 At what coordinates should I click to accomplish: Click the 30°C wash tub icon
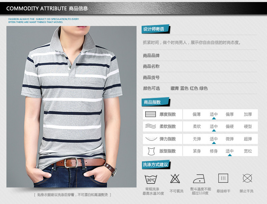[x=151, y=179]
